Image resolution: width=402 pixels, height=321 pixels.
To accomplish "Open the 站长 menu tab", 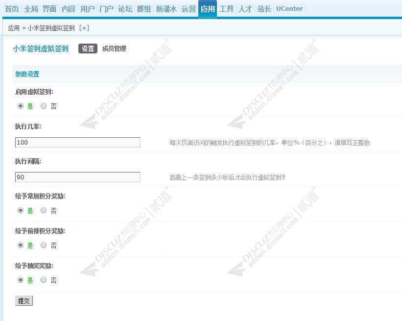I will [x=264, y=9].
